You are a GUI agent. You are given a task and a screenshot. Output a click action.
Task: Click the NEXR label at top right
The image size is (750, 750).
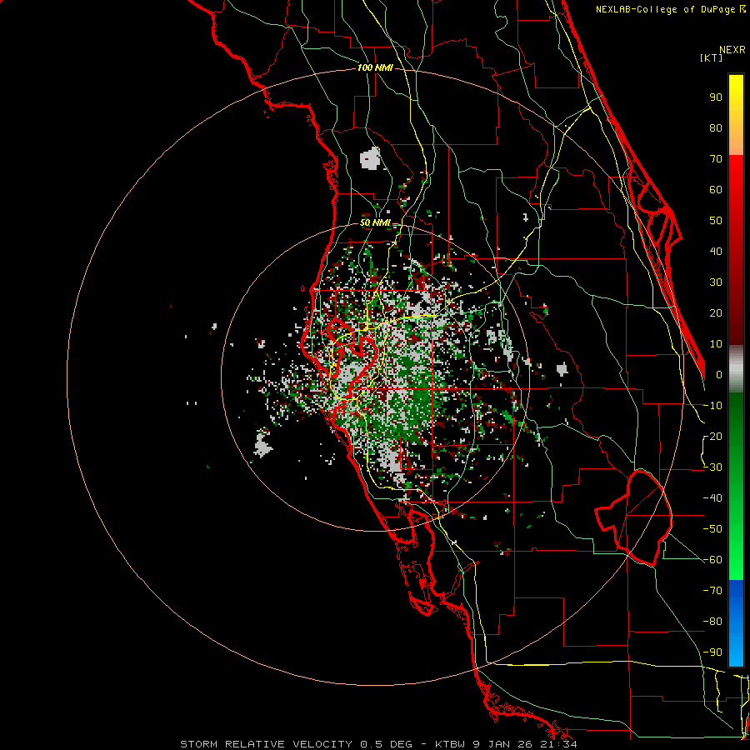coord(732,50)
